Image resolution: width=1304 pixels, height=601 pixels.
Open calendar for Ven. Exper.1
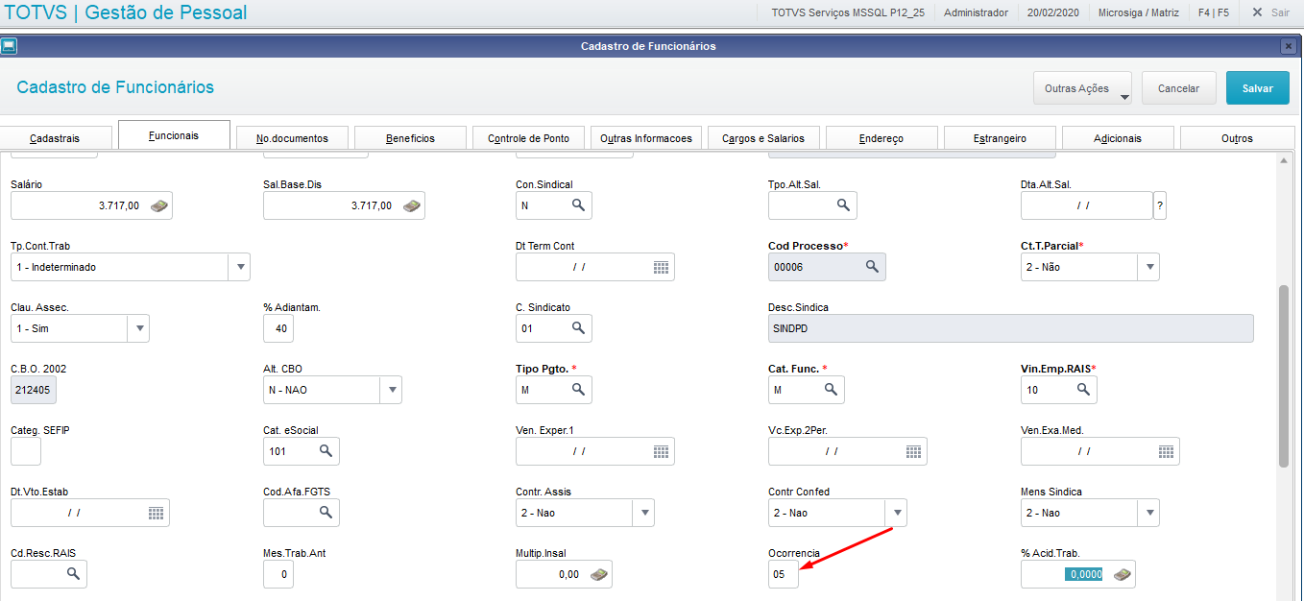click(661, 451)
